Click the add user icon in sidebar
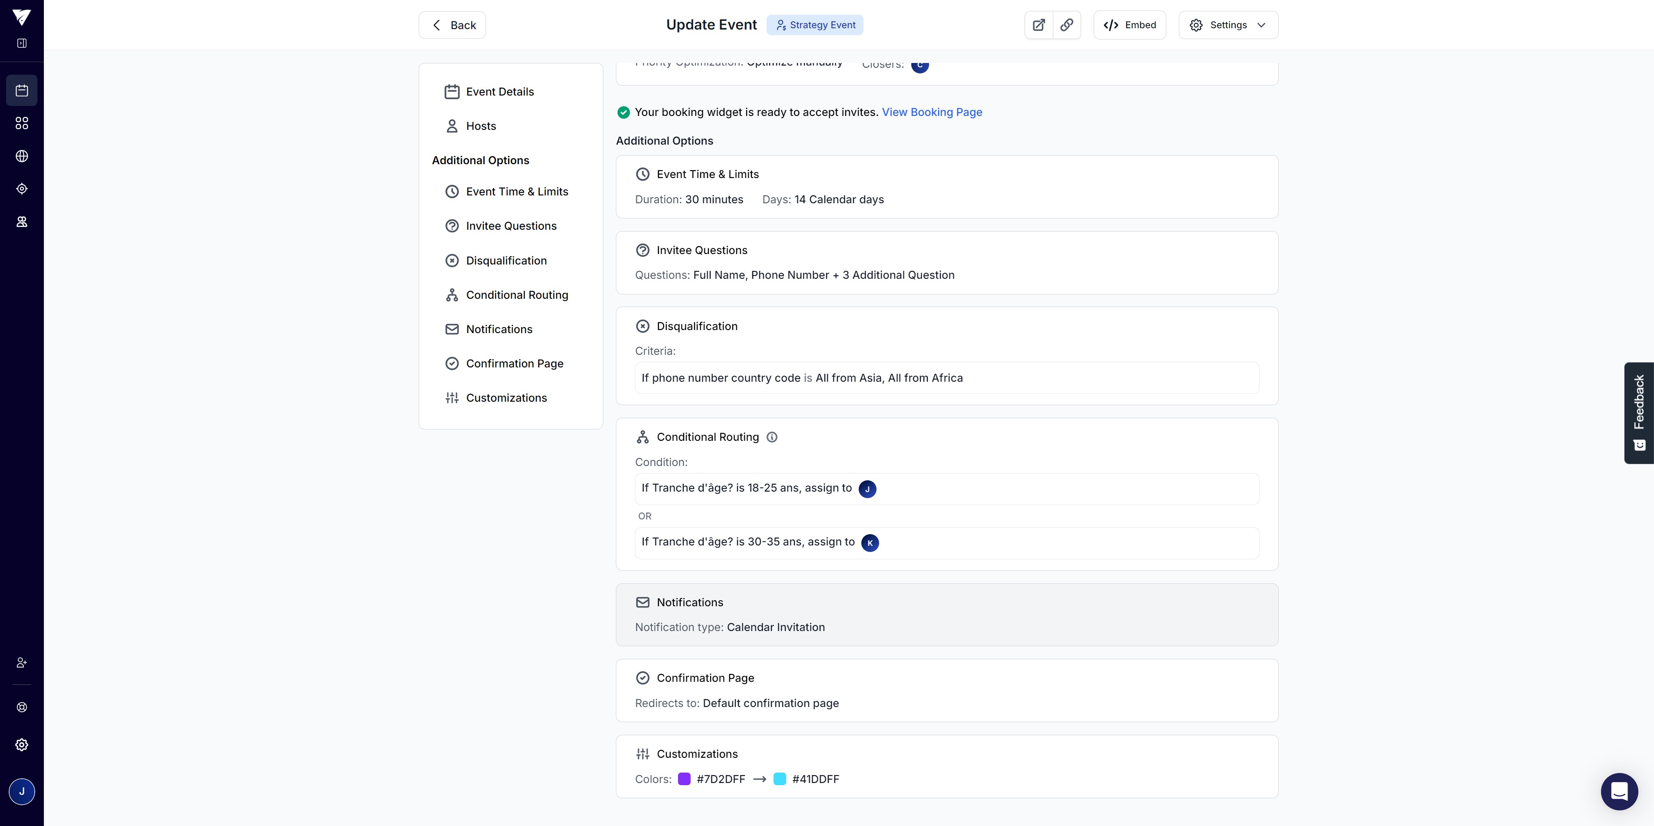Screen dimensions: 1654x826 [x=22, y=662]
